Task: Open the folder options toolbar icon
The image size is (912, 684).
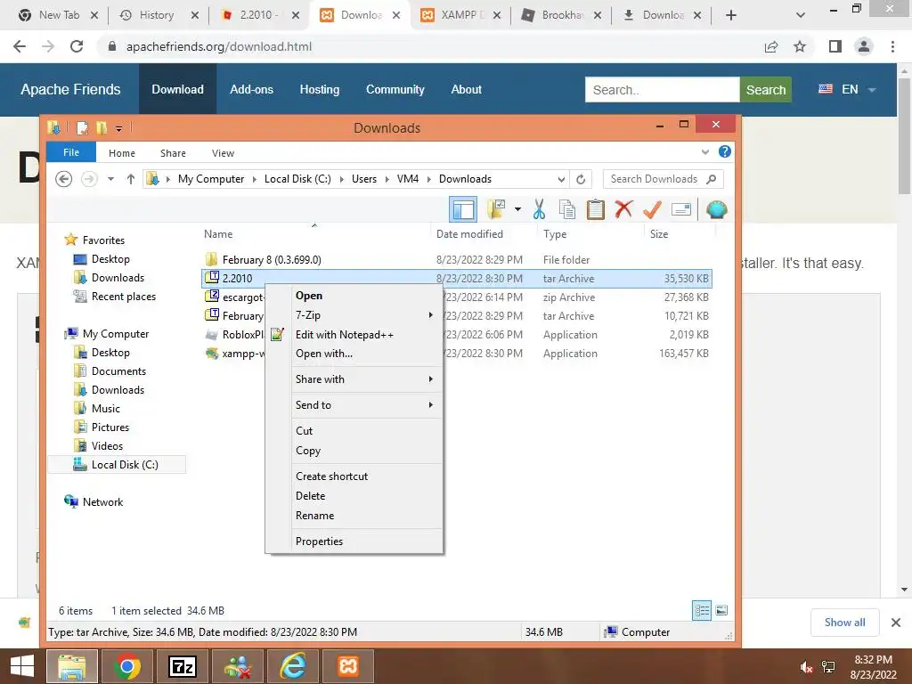Action: [496, 209]
